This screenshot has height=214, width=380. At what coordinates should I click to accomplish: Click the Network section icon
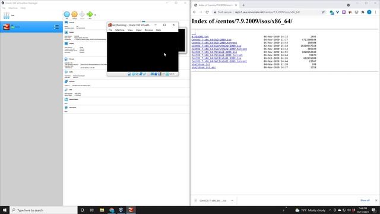[x=66, y=82]
